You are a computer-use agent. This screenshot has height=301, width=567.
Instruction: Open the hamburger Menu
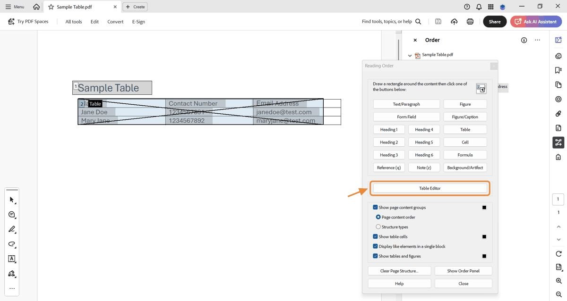(x=15, y=7)
